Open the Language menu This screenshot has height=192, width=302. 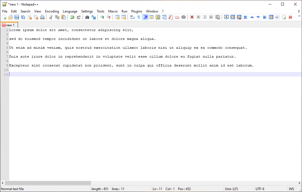70,11
